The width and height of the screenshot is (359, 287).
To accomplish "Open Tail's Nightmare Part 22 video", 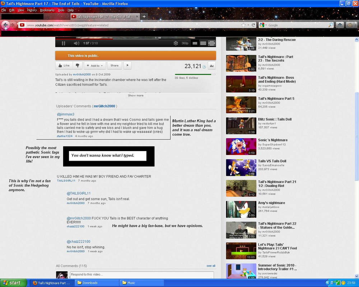I will click(x=277, y=225).
